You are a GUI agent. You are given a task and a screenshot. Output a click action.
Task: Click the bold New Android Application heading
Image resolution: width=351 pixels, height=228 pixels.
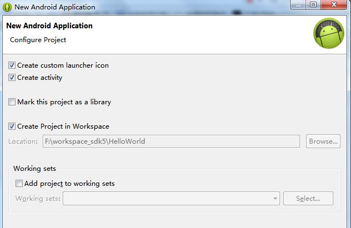49,26
